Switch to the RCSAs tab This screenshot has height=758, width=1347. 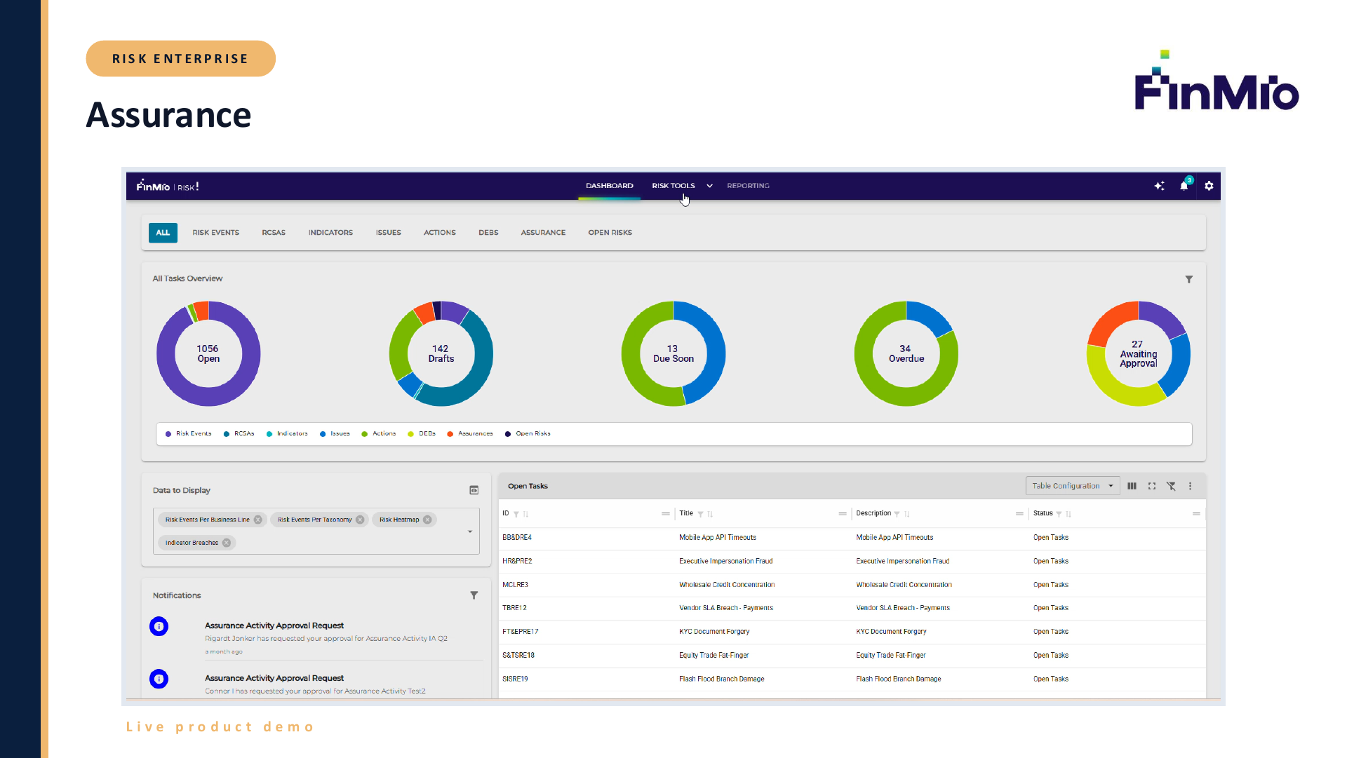tap(274, 233)
